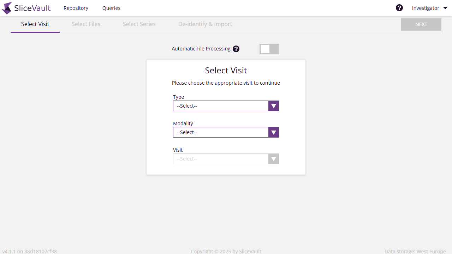Click the help icon beside Automatic File Processing

236,49
